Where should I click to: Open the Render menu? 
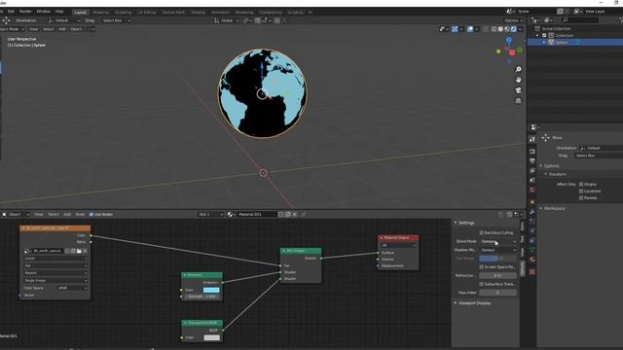[25, 12]
